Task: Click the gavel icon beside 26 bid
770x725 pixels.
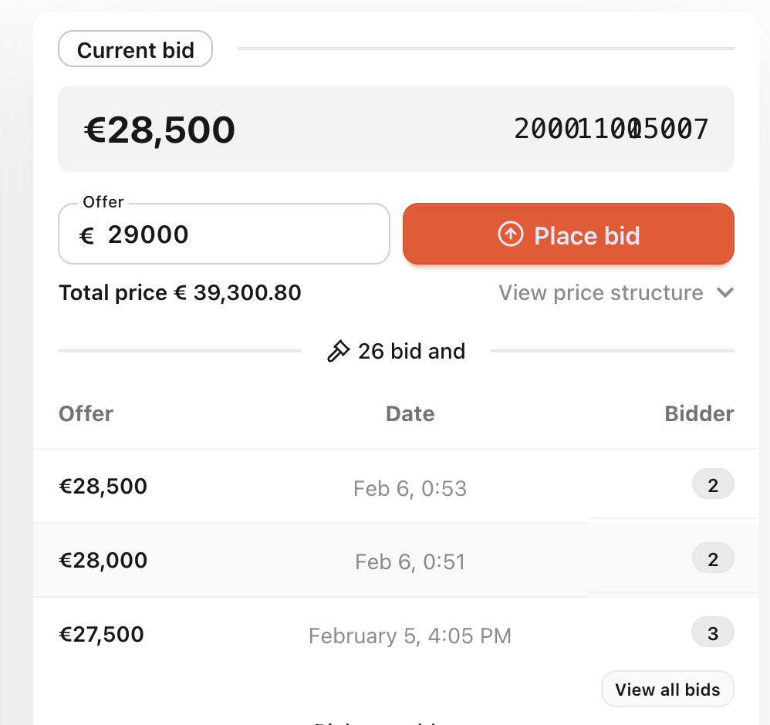Action: click(338, 352)
